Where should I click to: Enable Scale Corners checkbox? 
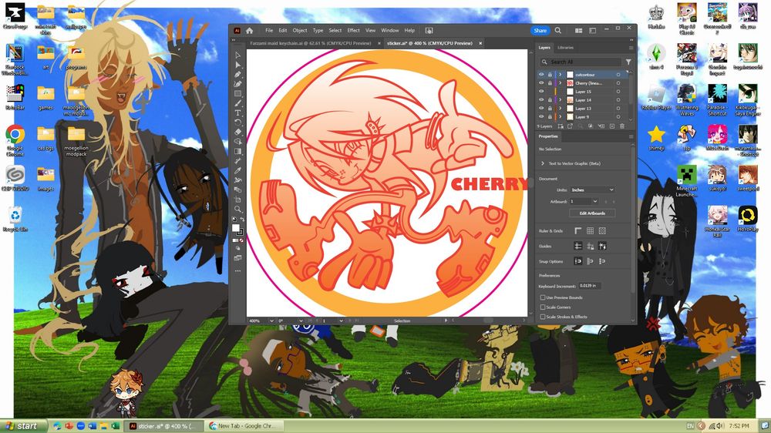tap(543, 307)
